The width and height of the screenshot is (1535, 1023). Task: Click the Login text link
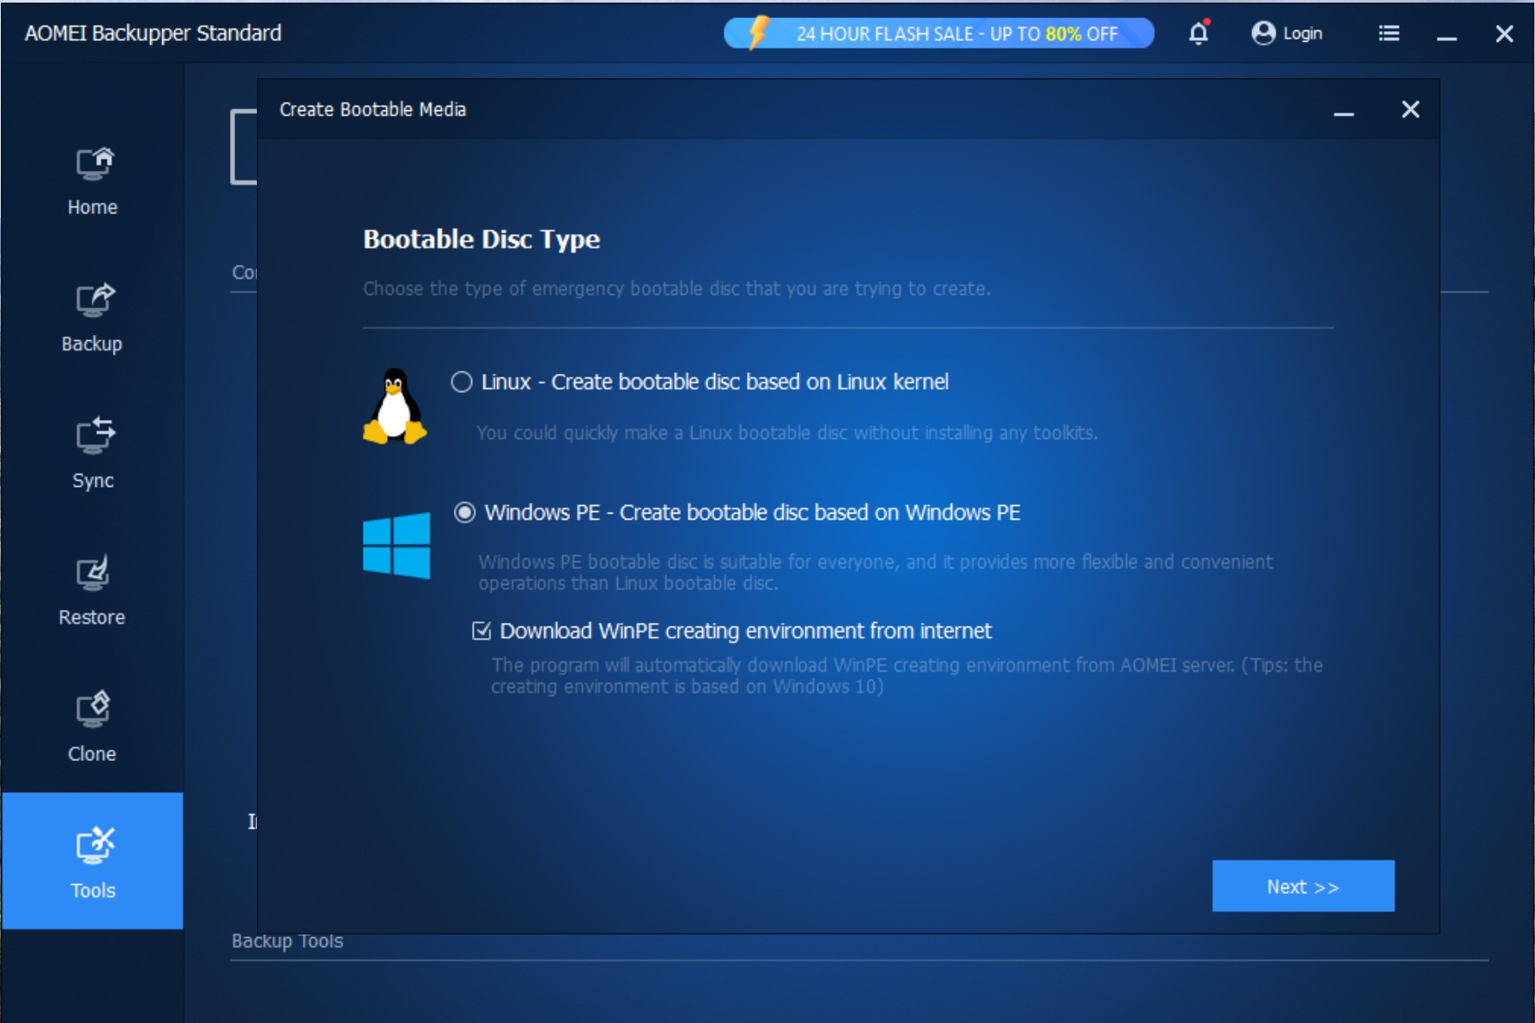[1302, 33]
